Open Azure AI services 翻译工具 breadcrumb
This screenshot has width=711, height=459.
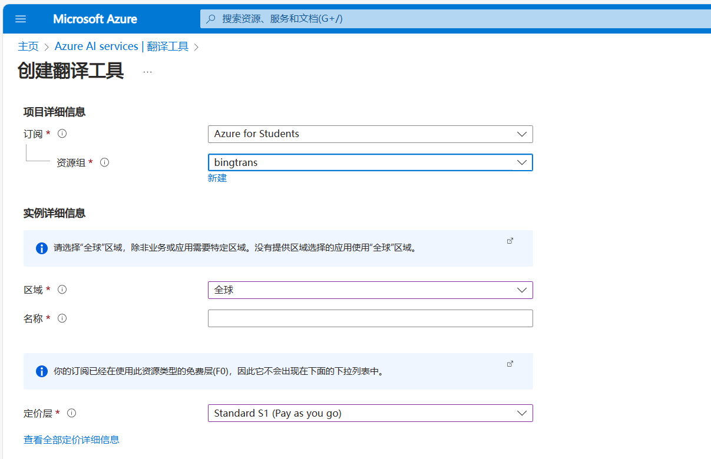121,46
